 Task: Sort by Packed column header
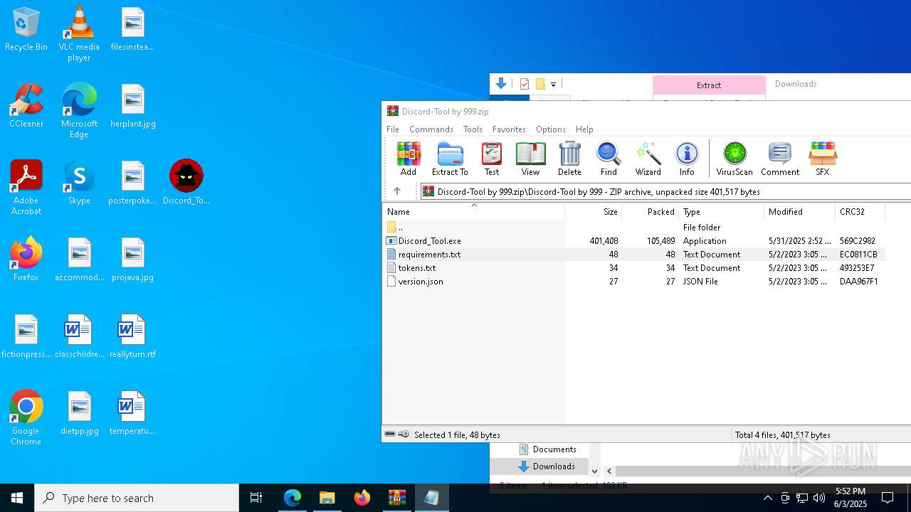click(x=651, y=212)
